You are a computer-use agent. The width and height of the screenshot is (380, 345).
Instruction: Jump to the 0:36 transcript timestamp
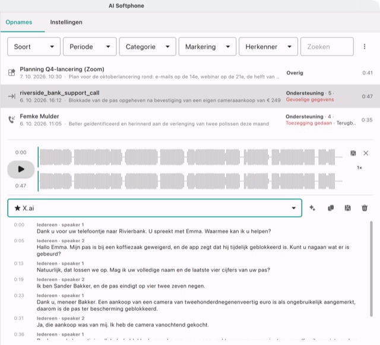pos(19,334)
